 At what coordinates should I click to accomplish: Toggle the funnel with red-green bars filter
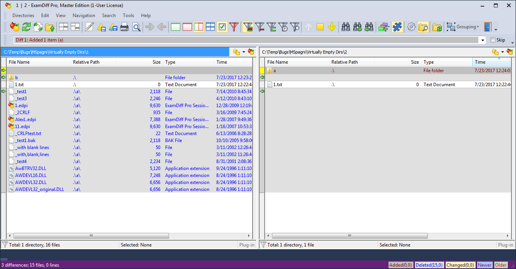(248, 27)
